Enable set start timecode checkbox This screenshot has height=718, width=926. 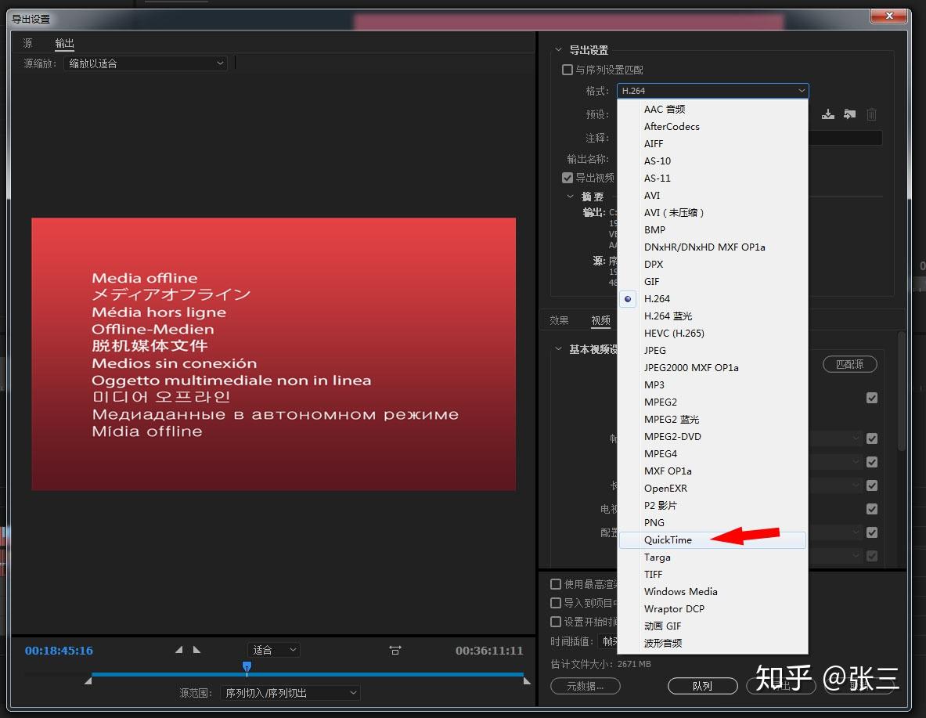tap(556, 622)
